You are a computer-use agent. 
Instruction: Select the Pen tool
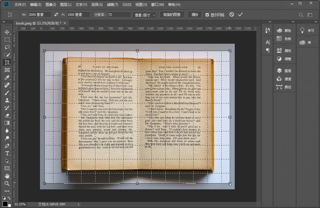[7, 146]
